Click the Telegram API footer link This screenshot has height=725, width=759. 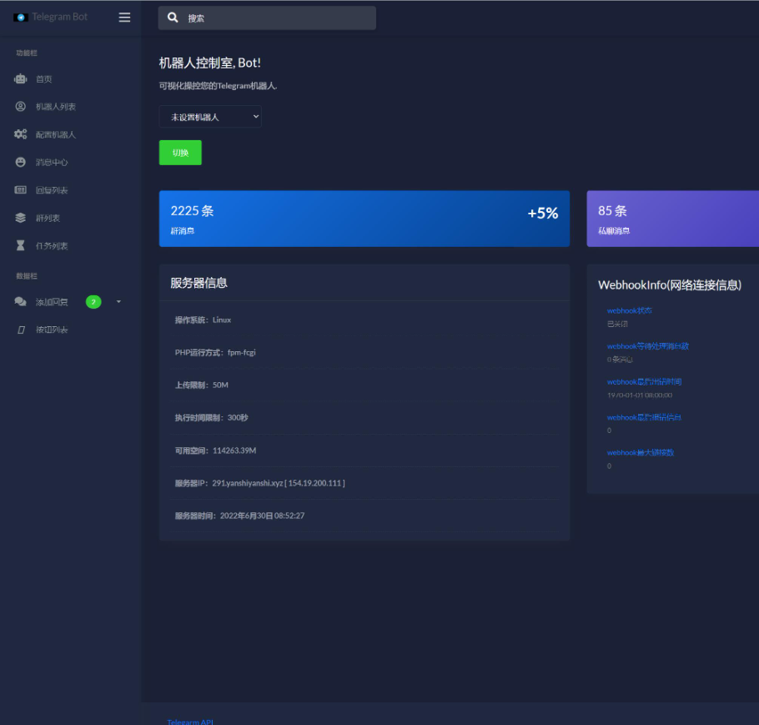point(190,721)
